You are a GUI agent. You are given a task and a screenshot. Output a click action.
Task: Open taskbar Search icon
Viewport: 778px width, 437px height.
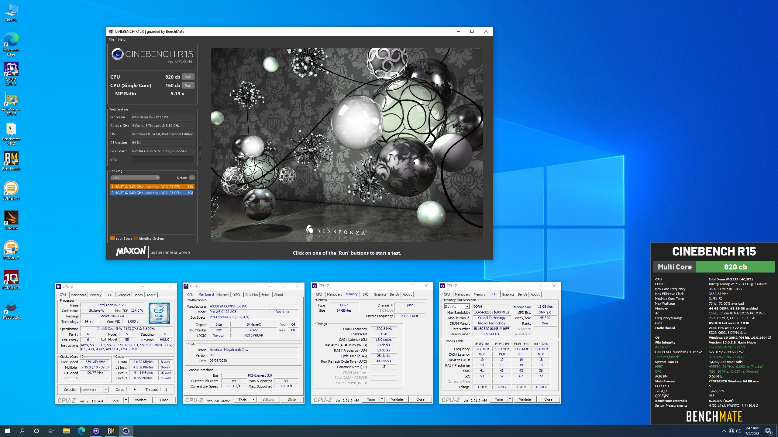point(22,431)
